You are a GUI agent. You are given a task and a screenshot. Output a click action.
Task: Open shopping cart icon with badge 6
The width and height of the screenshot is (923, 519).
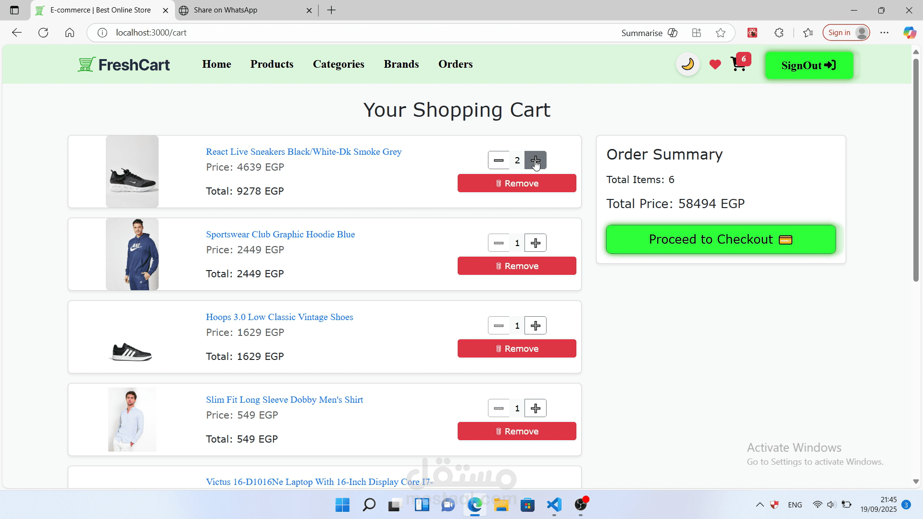740,63
